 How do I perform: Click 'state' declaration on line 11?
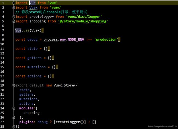coord(33,49)
